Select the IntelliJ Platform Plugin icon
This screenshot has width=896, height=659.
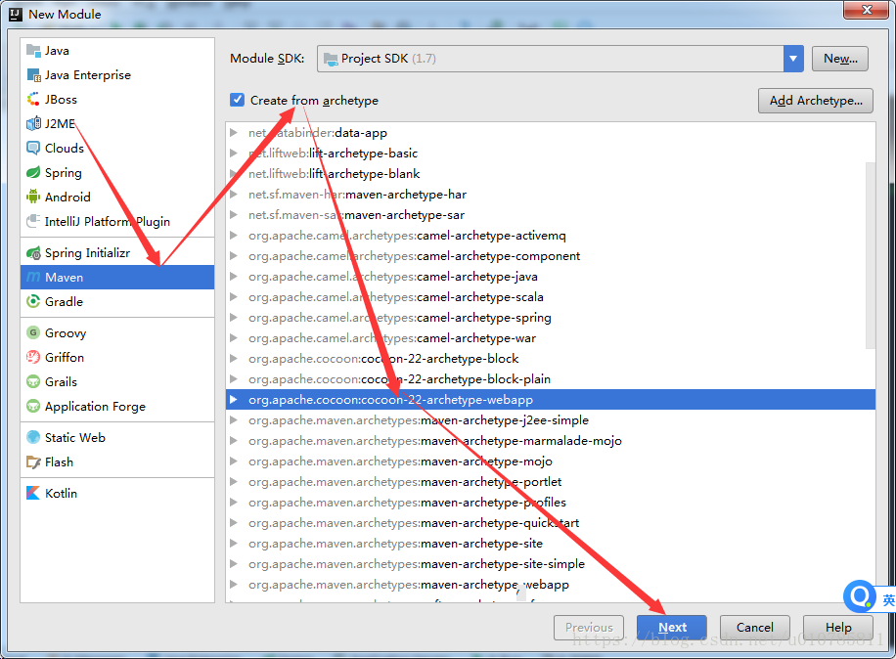(x=33, y=221)
